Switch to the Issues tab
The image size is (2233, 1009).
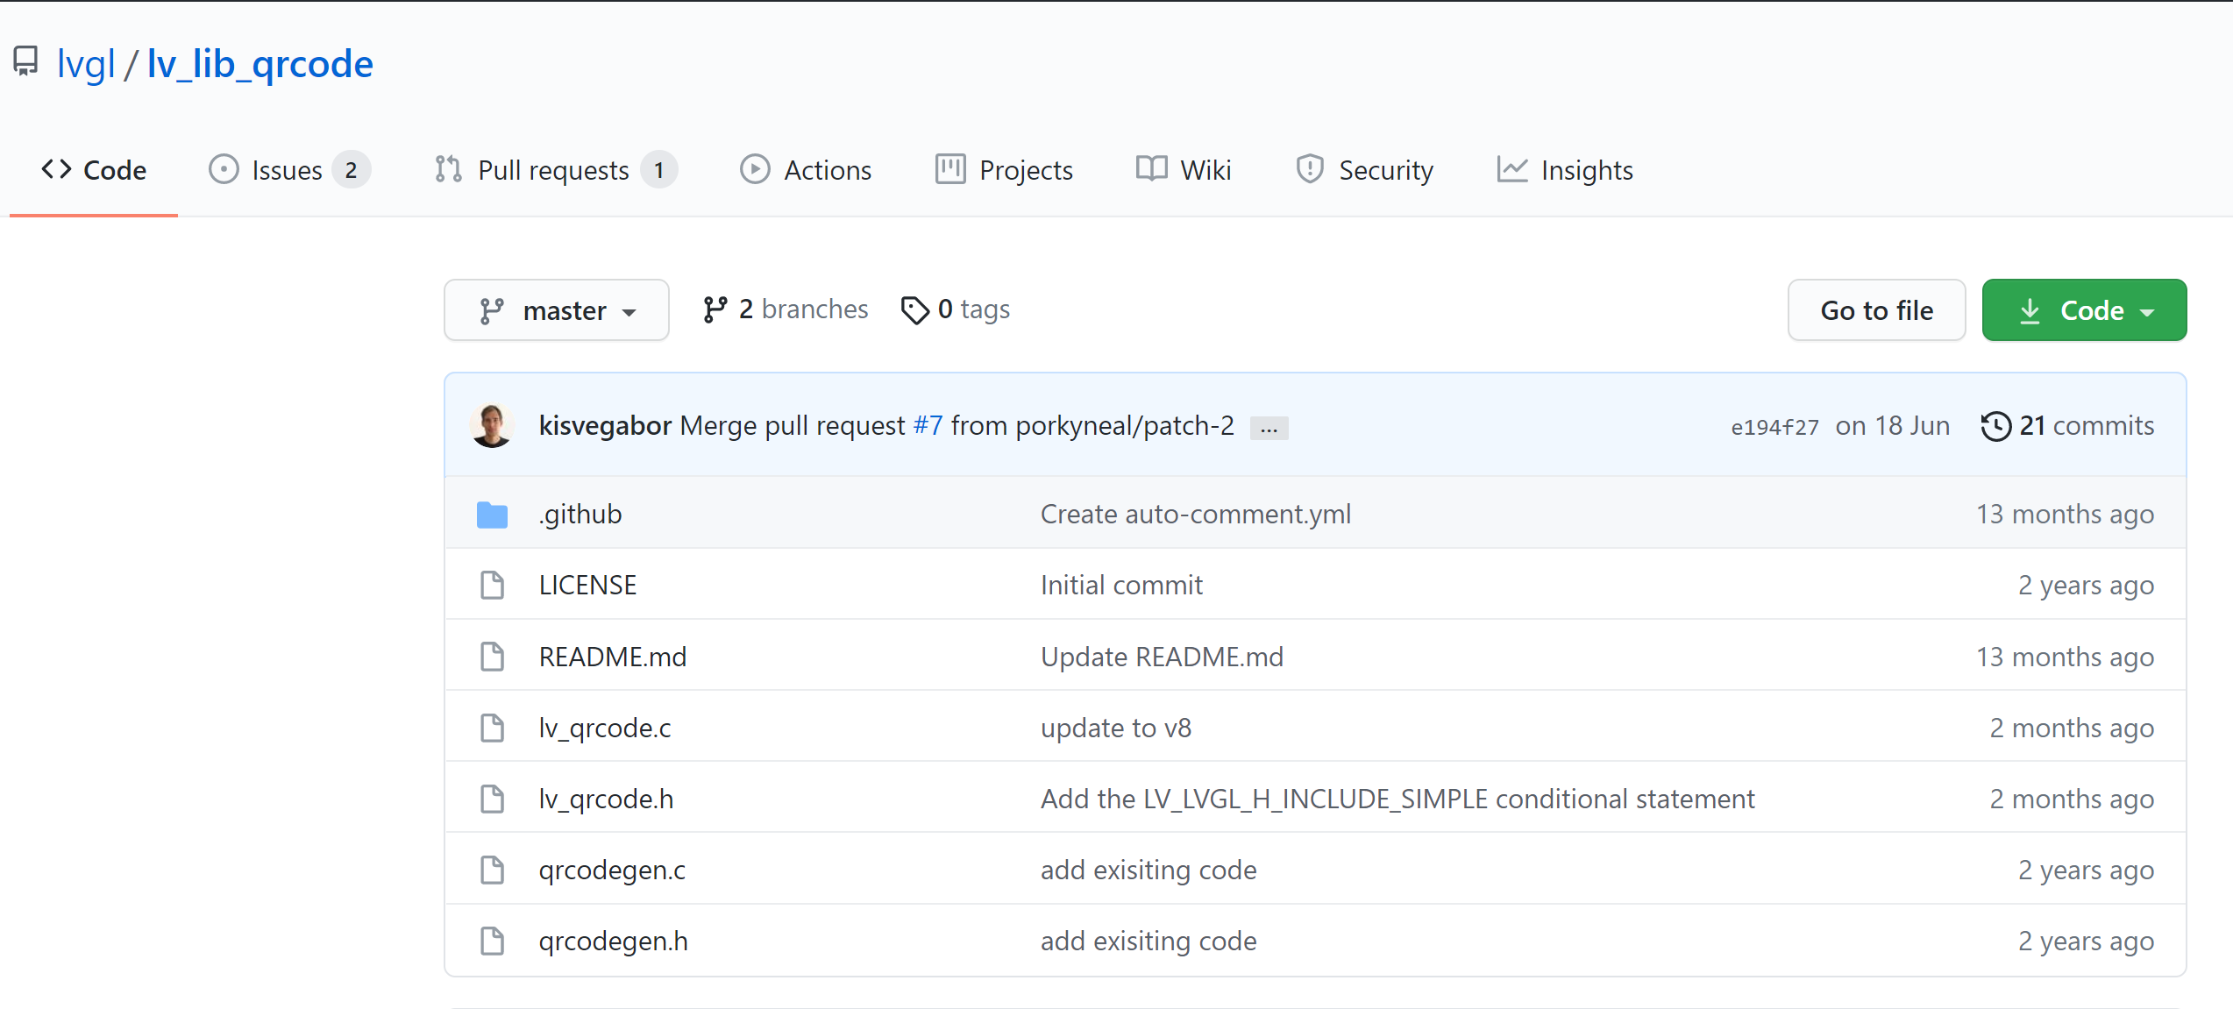[x=288, y=170]
